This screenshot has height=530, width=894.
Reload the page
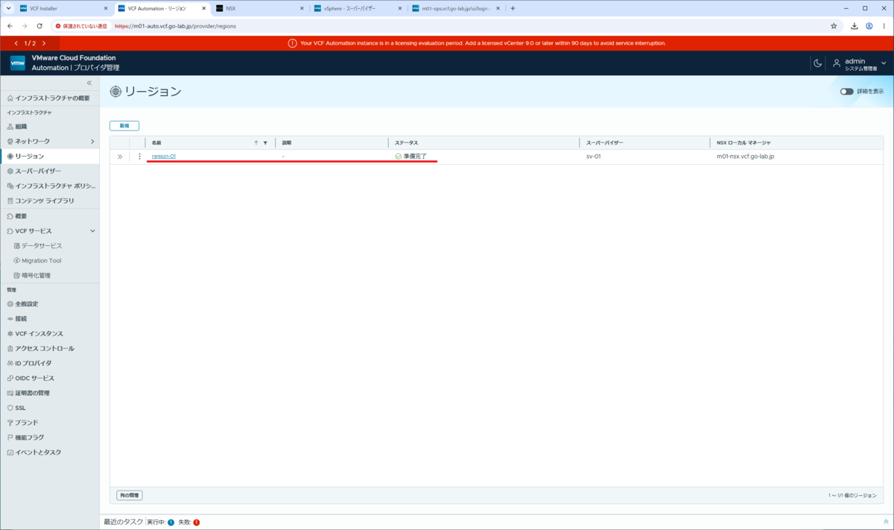(39, 25)
